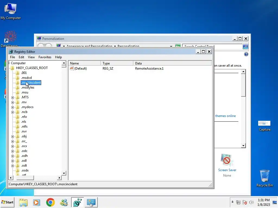Expand the .mydocs registry key
Image resolution: width=278 pixels, height=208 pixels.
click(12, 107)
